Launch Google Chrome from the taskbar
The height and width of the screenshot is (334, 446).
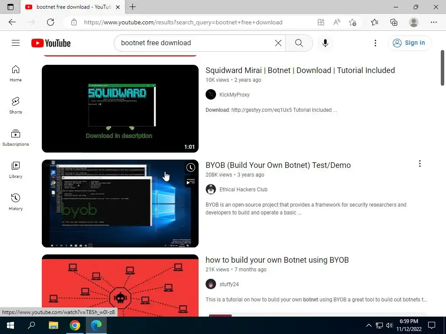click(x=75, y=325)
